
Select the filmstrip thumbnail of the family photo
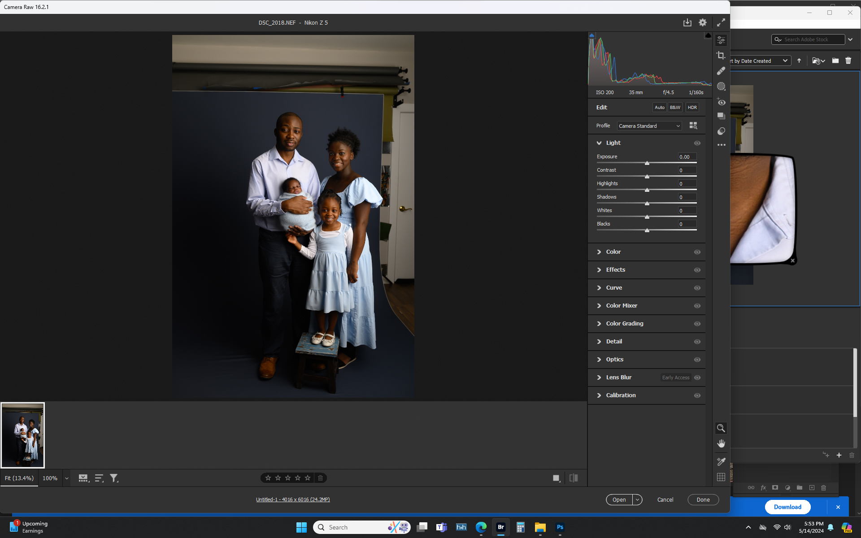[23, 435]
